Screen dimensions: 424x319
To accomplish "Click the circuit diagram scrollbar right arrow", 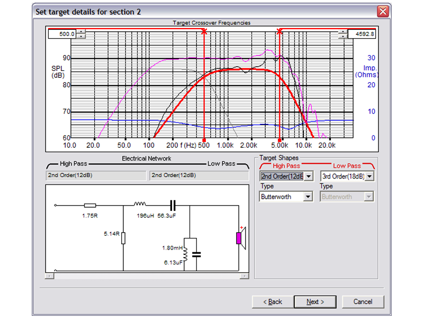I will point(245,276).
